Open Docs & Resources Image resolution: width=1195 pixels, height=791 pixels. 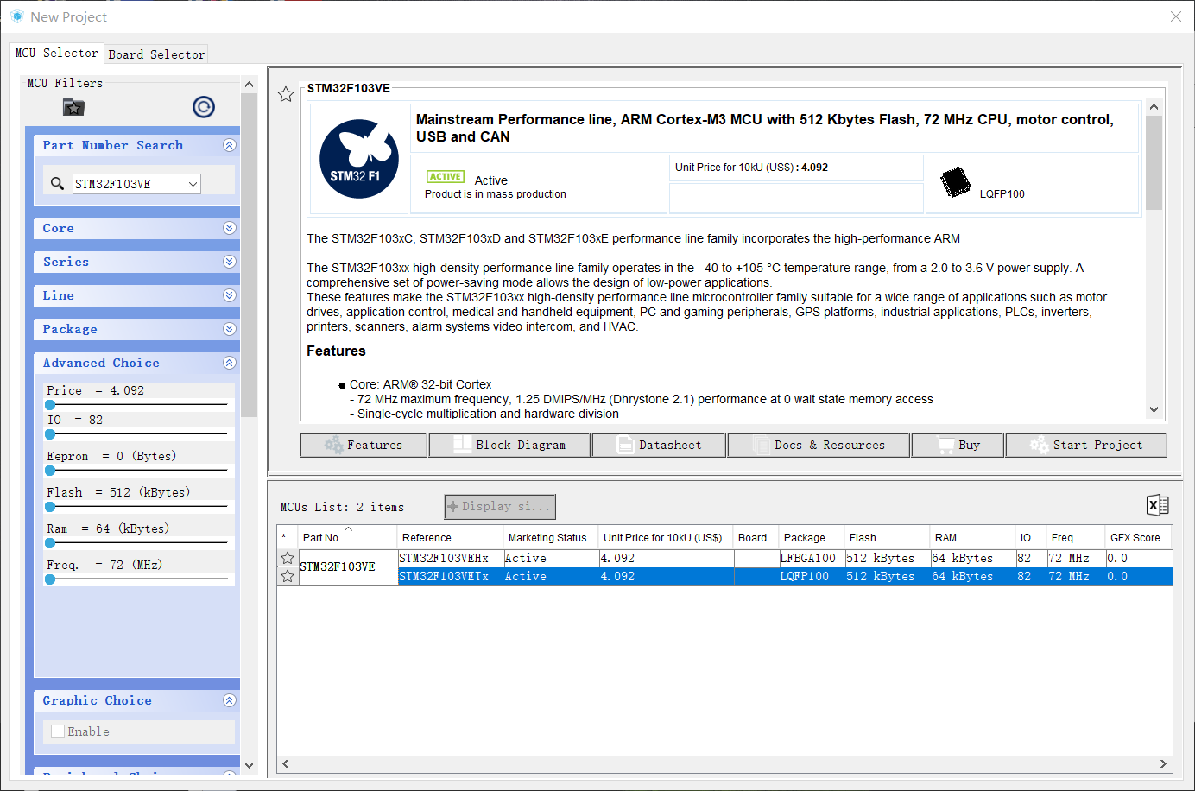[x=819, y=445]
